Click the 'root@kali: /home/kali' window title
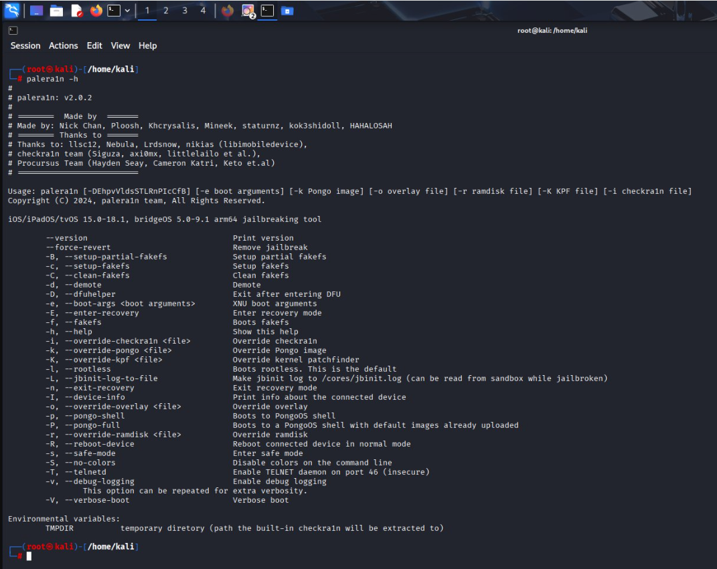This screenshot has width=717, height=569. 552,31
